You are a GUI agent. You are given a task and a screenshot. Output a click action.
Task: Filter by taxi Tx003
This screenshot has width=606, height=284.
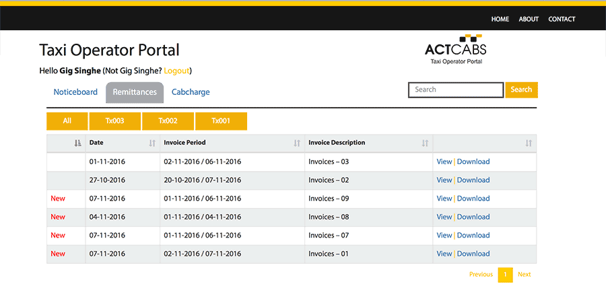tap(114, 121)
